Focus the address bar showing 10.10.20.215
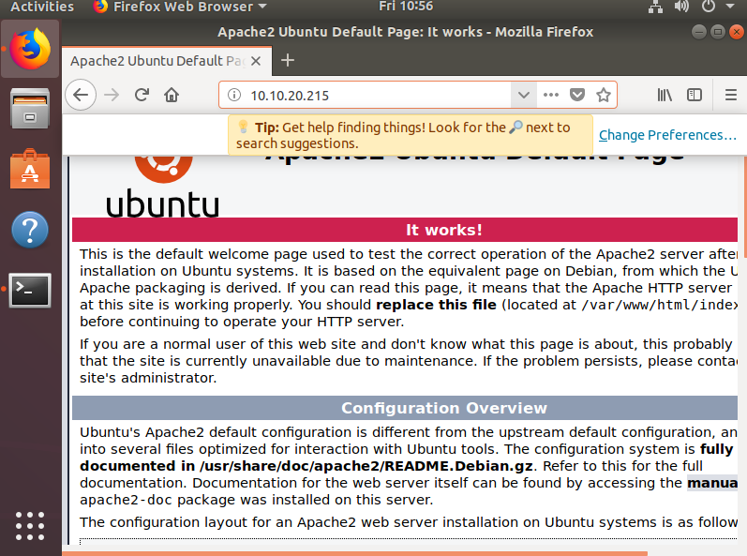Image resolution: width=747 pixels, height=556 pixels. pyautogui.click(x=377, y=95)
